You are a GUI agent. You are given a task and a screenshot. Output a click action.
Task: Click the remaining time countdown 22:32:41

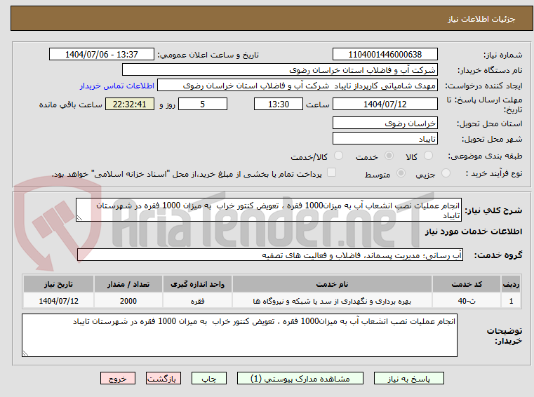(130, 105)
